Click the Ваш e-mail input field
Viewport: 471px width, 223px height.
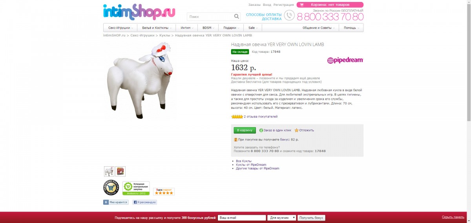[242, 218]
